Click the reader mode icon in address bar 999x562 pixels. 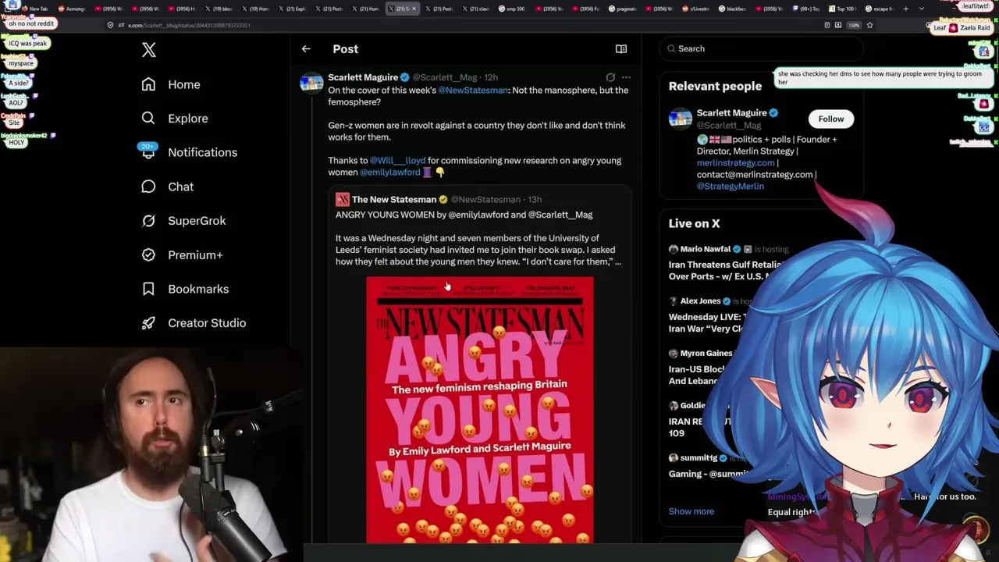(x=827, y=25)
